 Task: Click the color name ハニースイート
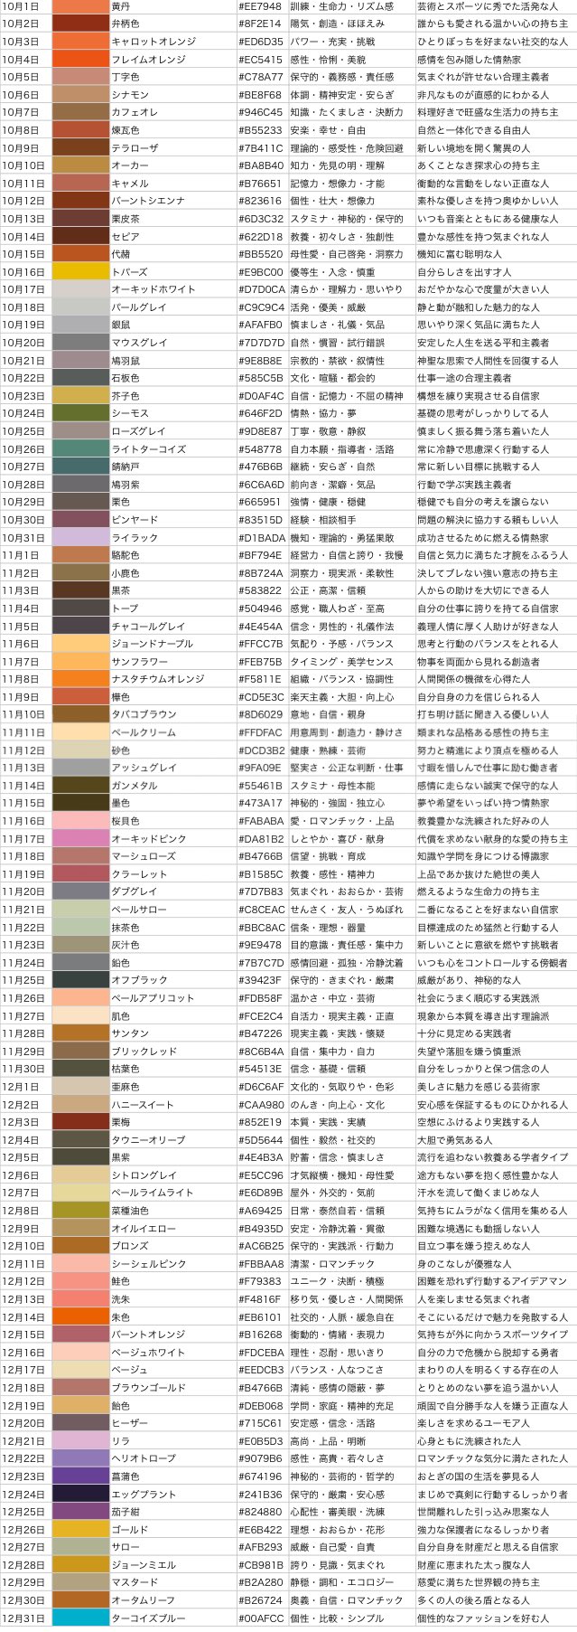(144, 1105)
